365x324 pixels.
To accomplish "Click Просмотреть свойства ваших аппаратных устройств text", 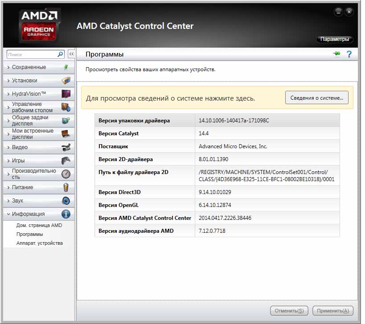I will click(150, 69).
